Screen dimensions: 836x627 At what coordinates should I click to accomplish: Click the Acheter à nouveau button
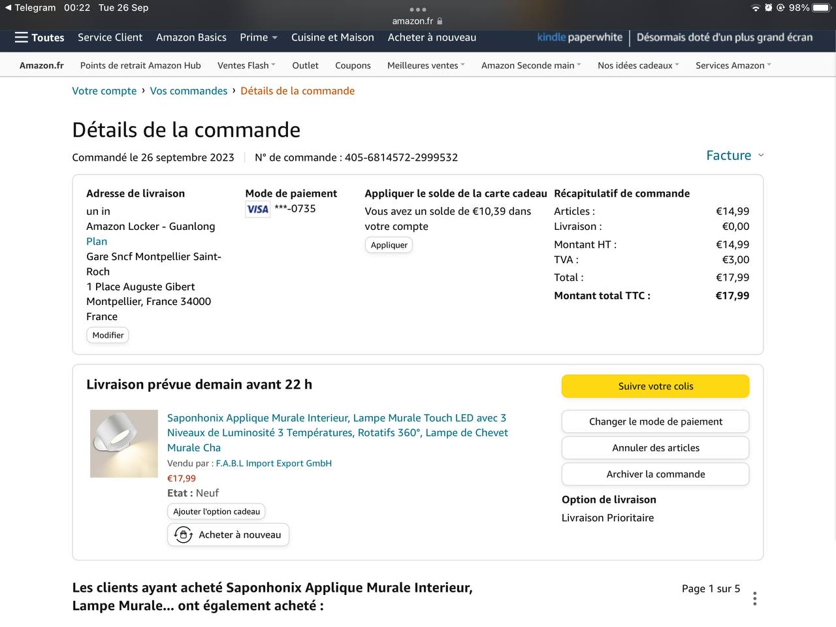[x=228, y=535]
